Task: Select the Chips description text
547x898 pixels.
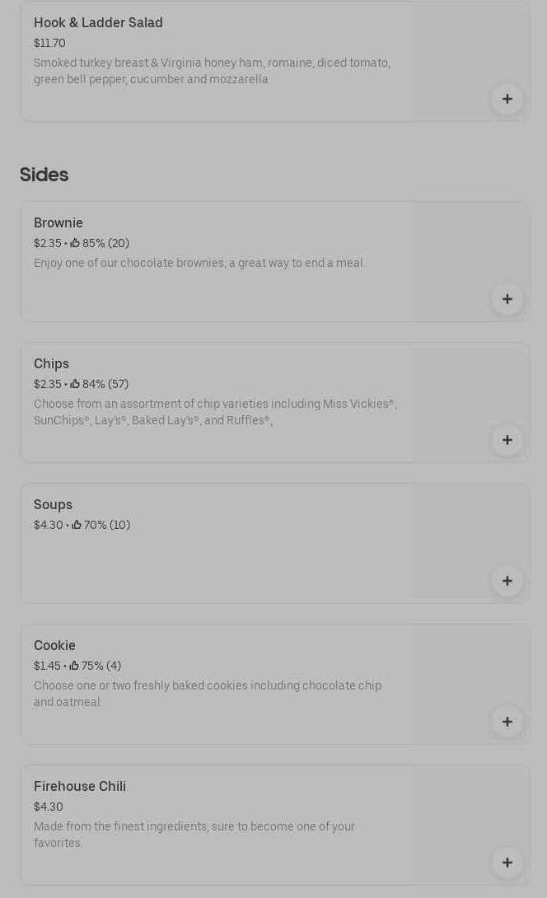Action: (x=215, y=413)
